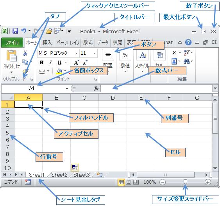Open Clipboard pane launcher
The image size is (220, 206).
pos(32,79)
